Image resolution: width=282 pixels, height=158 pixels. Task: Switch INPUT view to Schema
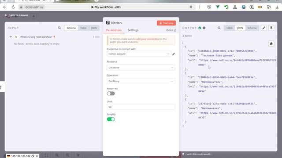pos(71,28)
